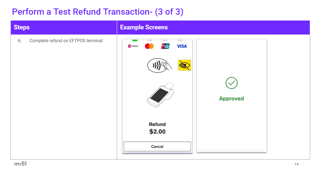Click the $2.00 refund amount
This screenshot has height=173, width=314.
point(157,132)
